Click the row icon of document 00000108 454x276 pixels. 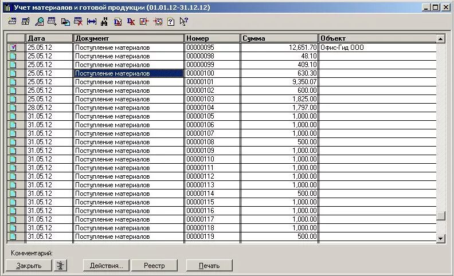point(13,142)
